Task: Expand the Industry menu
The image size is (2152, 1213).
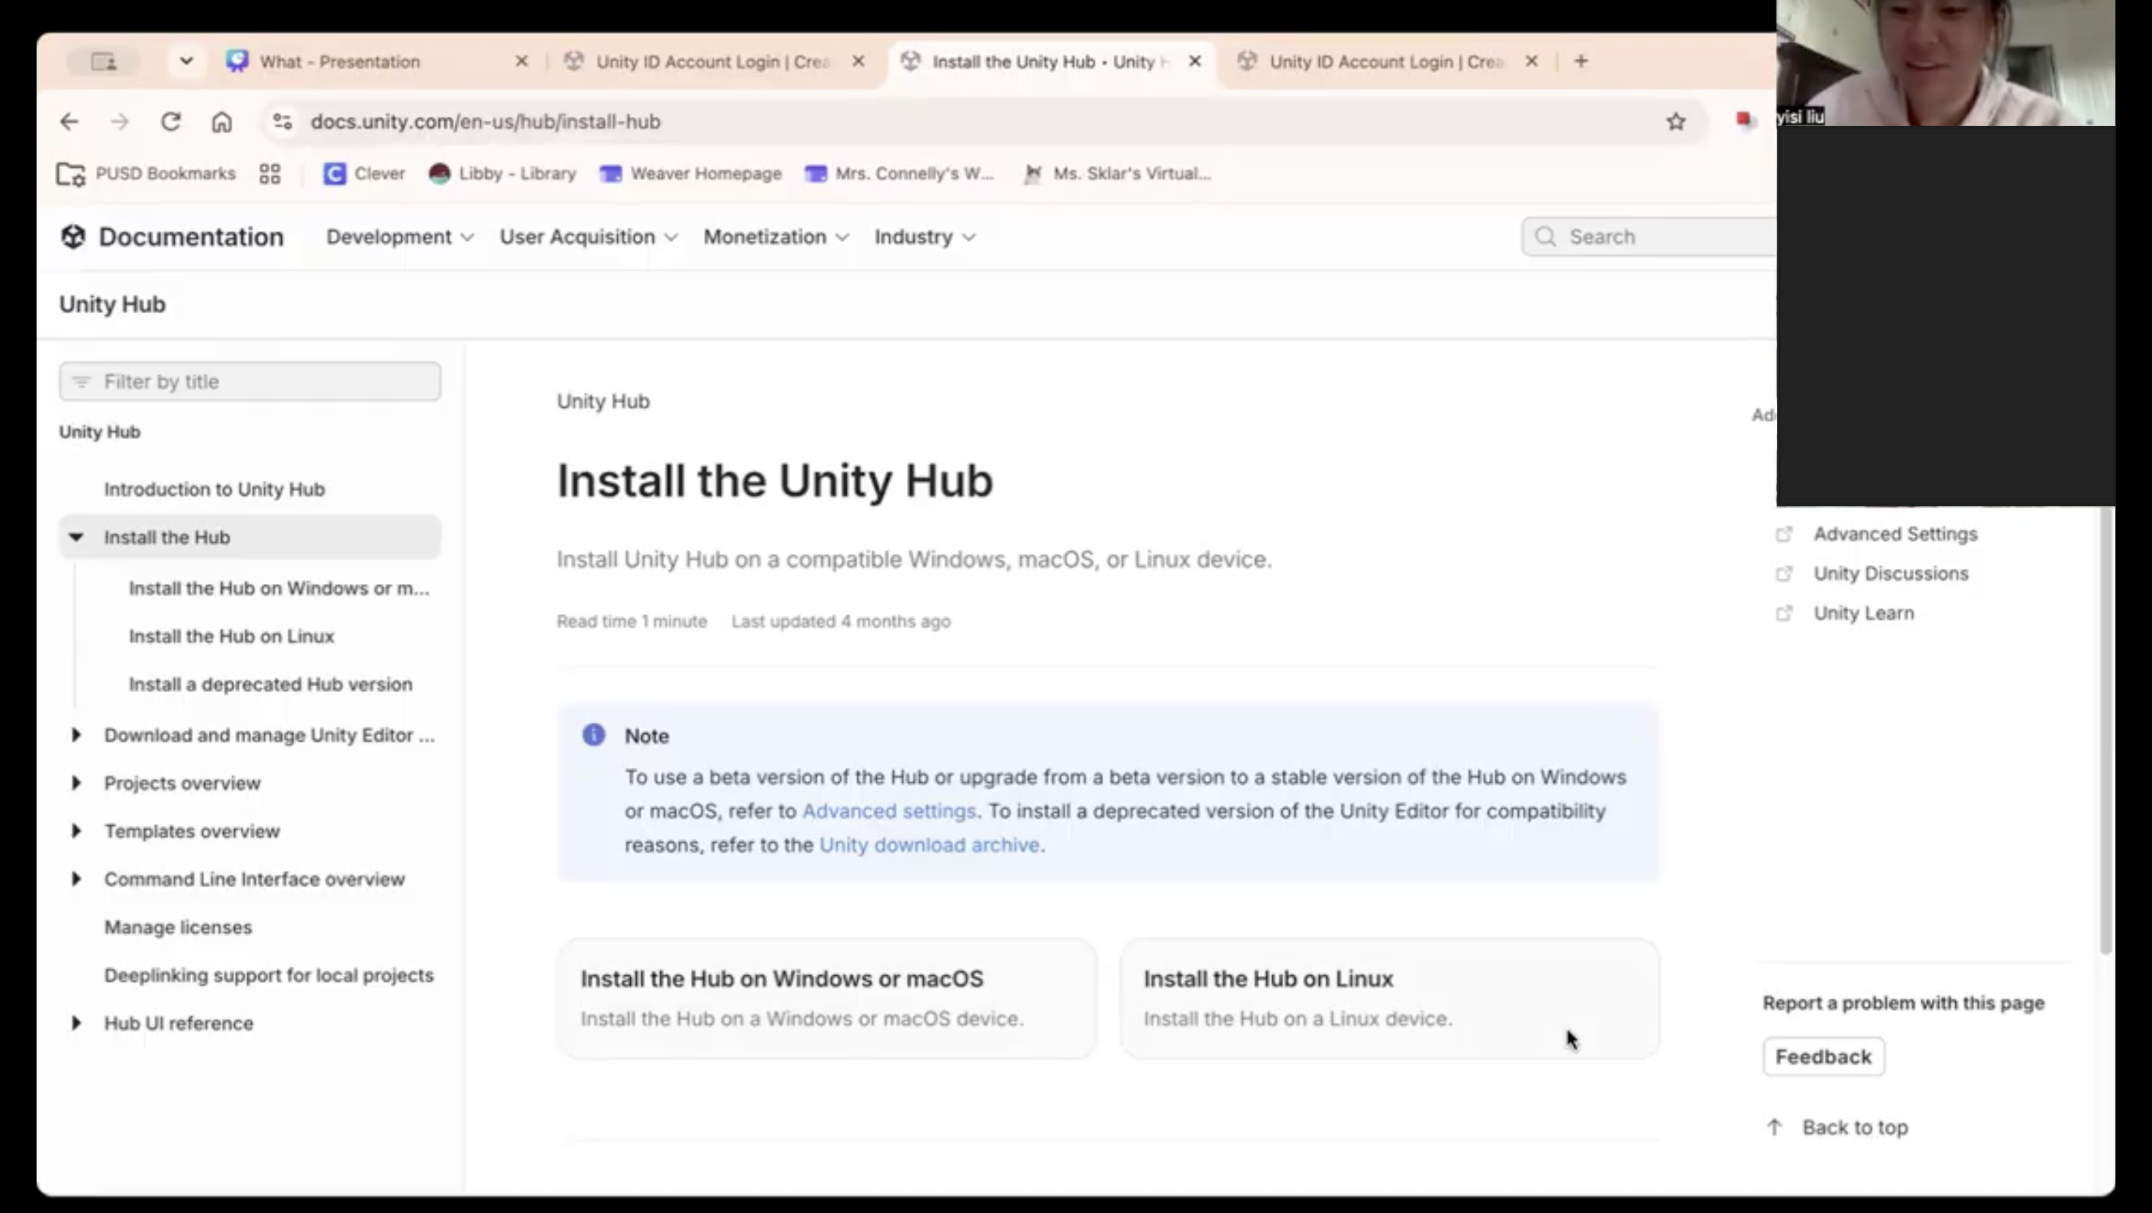Action: pyautogui.click(x=924, y=237)
